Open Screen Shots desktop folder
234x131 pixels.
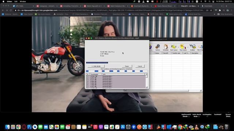228,115
